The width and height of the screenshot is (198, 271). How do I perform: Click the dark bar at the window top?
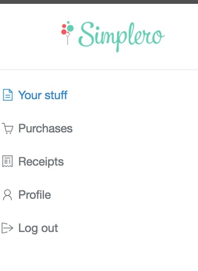tap(99, 2)
